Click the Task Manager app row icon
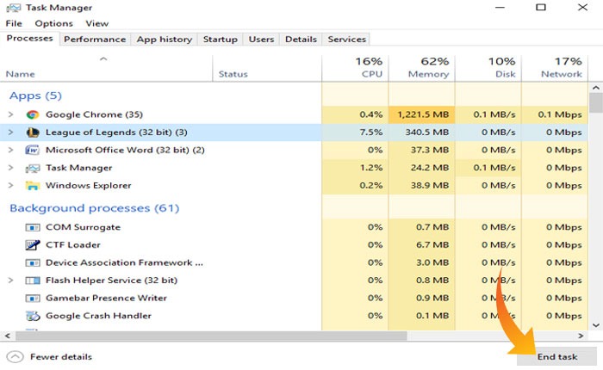 (33, 168)
